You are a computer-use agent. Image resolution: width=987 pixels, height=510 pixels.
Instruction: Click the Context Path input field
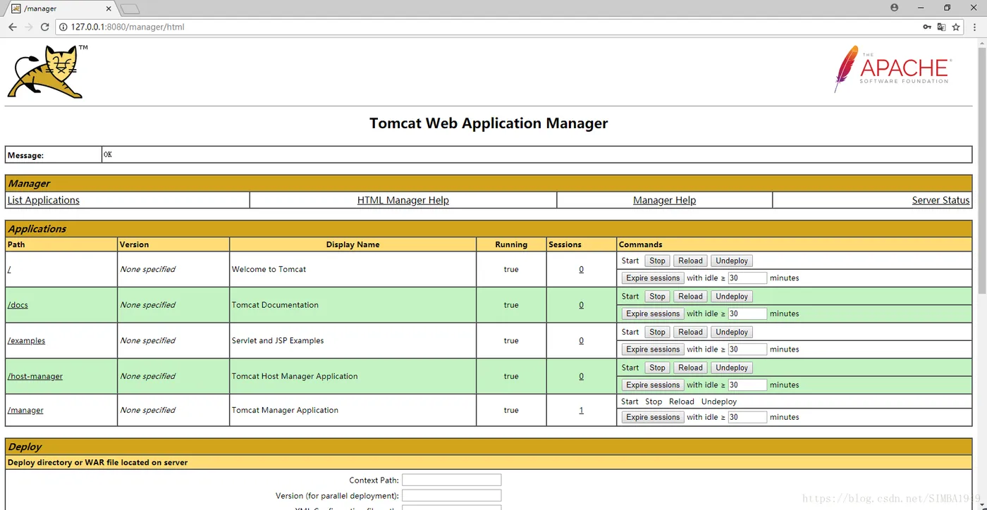point(452,480)
